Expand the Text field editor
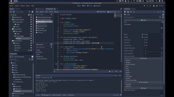Screen dimensions: 174x97 click(x=161, y=28)
